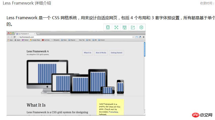Click the bookmark star icon in address bar
Image resolution: width=215 pixels, height=120 pixels.
pyautogui.click(x=133, y=37)
